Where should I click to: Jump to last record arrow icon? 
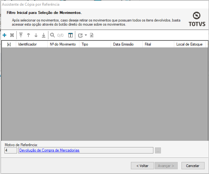[x=44, y=35]
